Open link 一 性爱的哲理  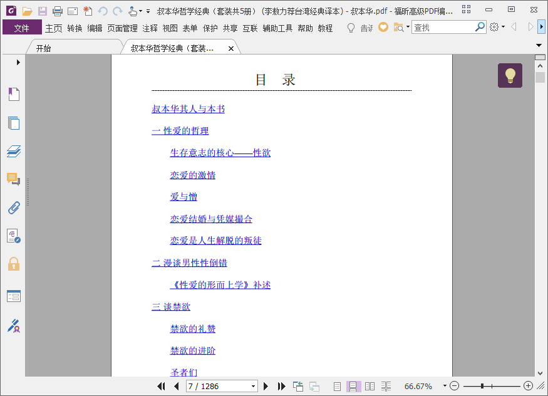[x=180, y=131]
